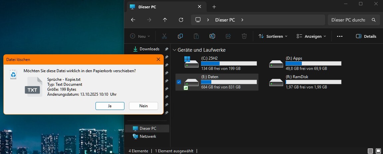Click the Copy icon in toolbar
The image size is (383, 154).
pos(180,36)
